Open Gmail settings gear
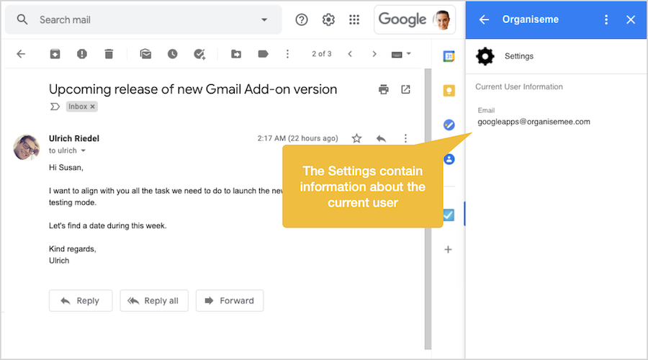 coord(328,19)
